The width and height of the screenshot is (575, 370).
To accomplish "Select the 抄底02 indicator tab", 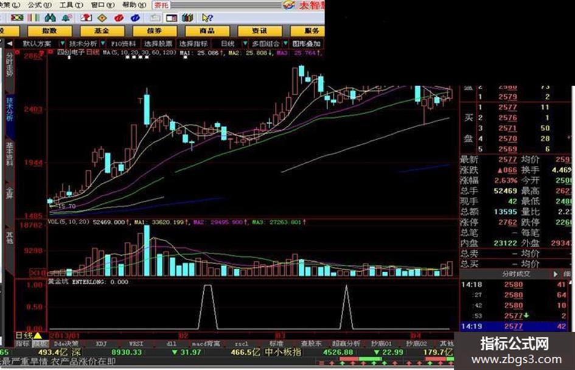I will coord(416,344).
